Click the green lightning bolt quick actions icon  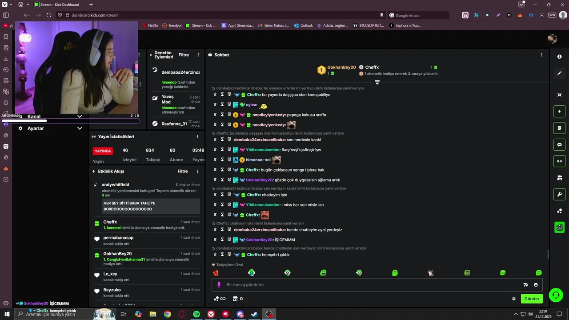click(559, 112)
